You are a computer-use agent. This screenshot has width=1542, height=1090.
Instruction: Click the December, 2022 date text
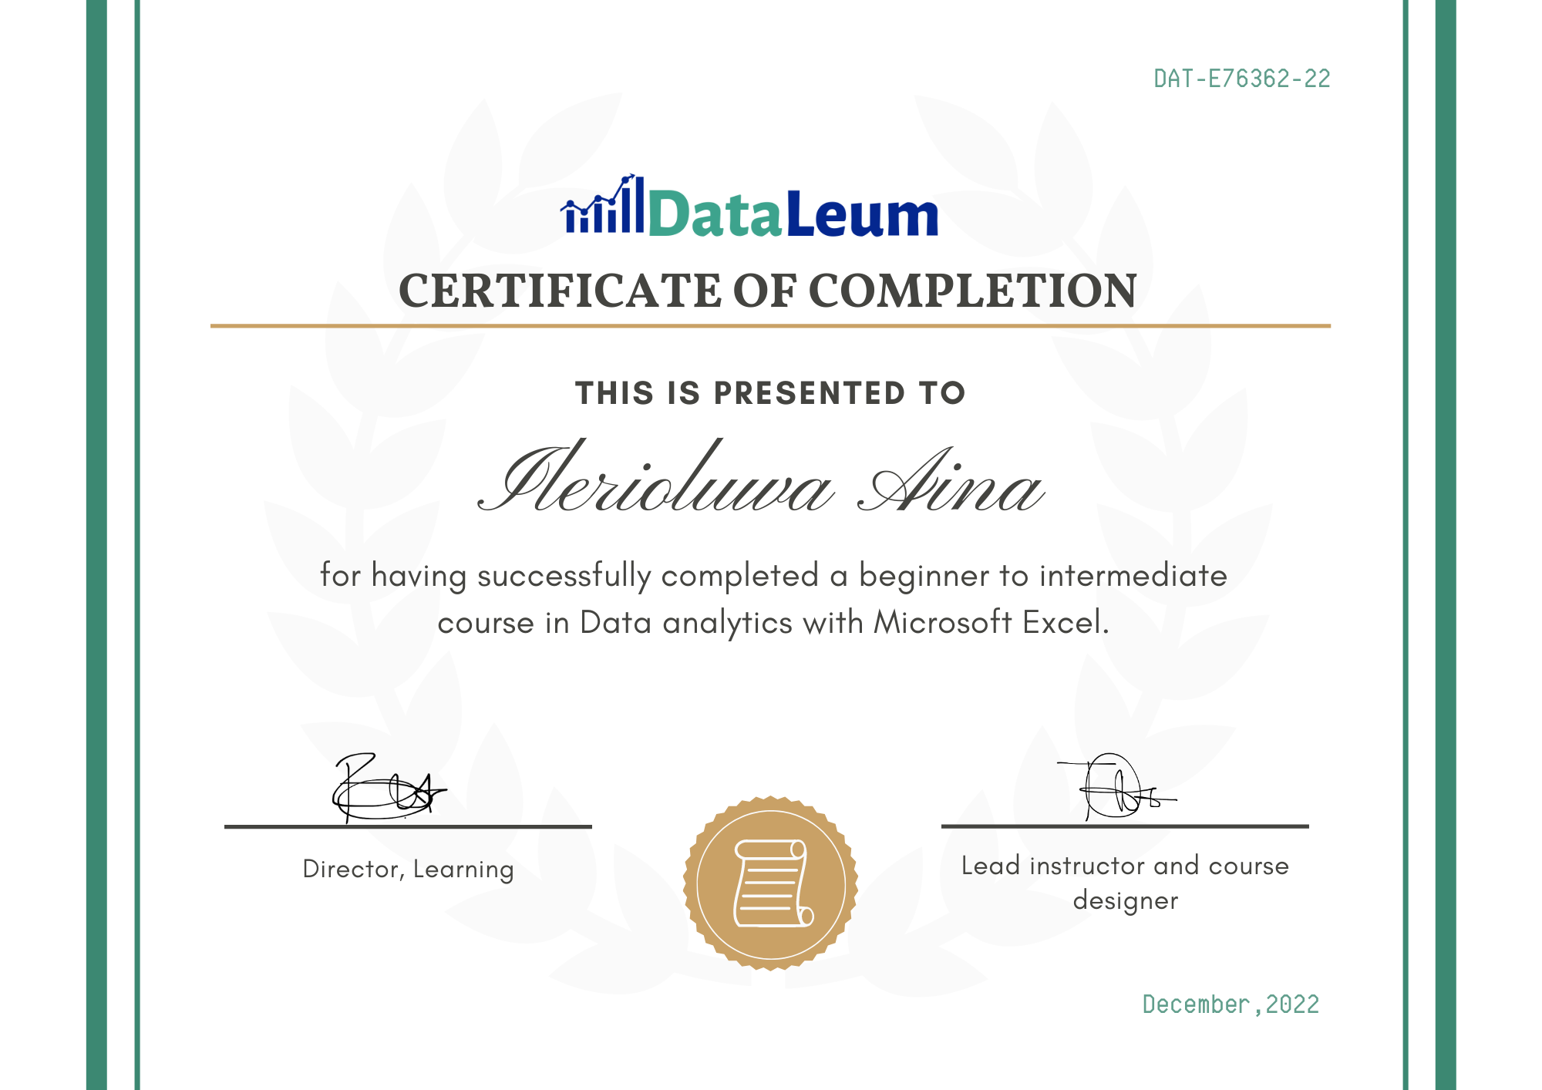(1231, 1004)
